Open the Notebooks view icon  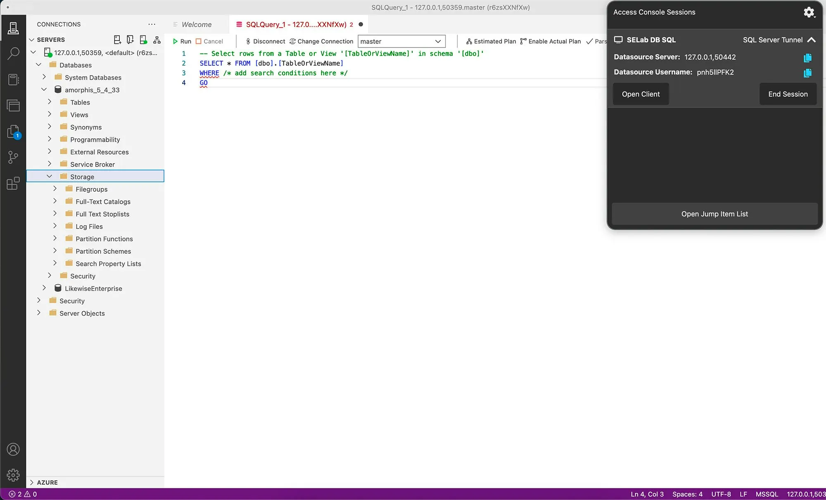tap(13, 79)
